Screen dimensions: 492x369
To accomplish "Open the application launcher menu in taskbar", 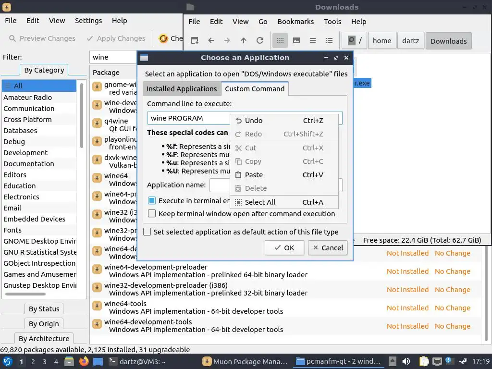I will pos(7,362).
